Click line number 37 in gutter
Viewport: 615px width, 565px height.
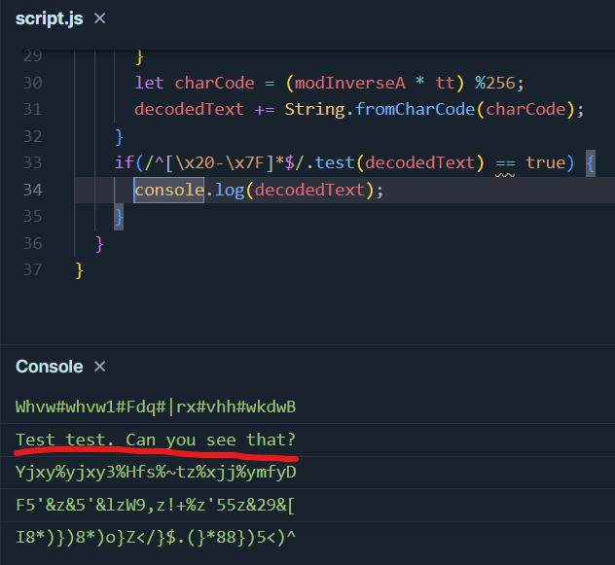coord(32,269)
